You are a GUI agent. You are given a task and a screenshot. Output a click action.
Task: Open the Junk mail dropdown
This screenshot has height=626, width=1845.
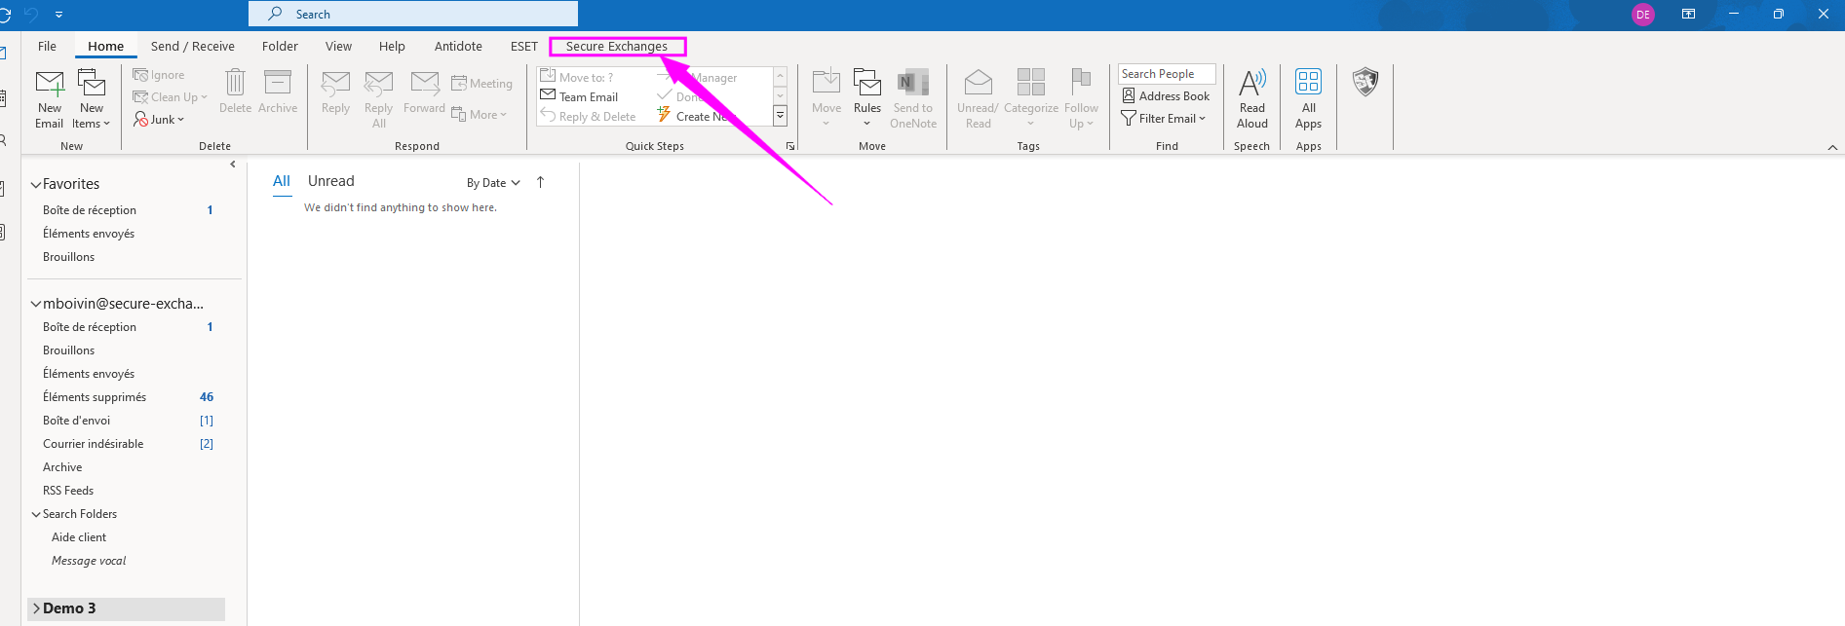(159, 120)
